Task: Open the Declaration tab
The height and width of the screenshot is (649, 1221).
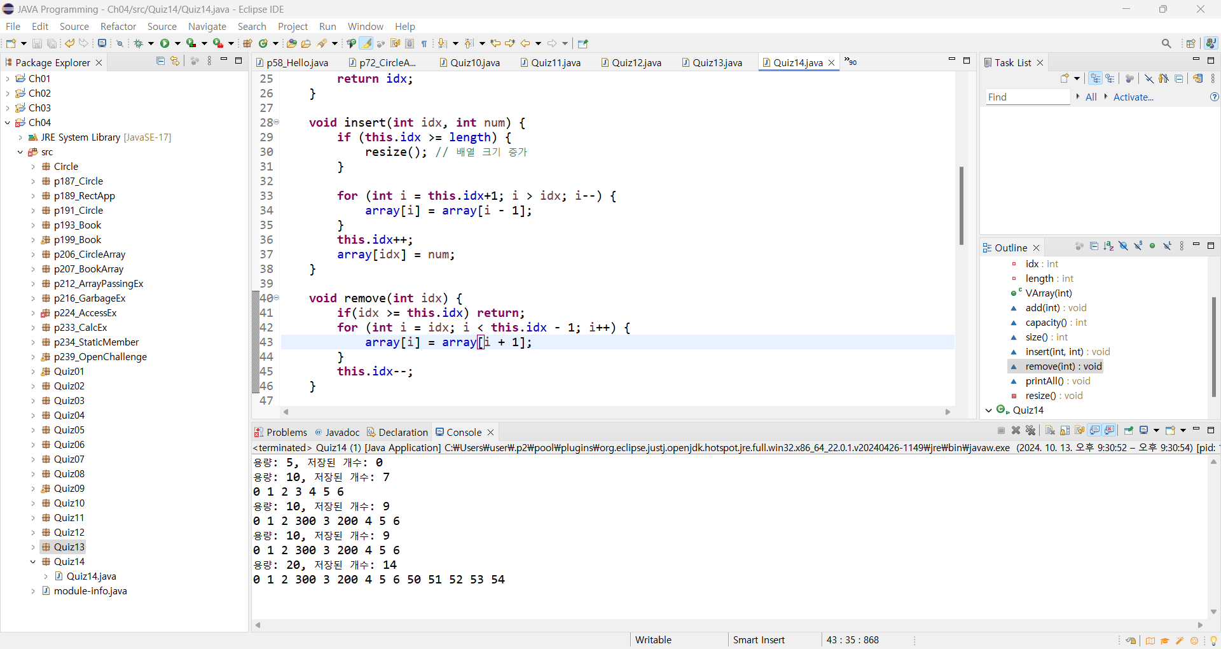Action: (397, 432)
